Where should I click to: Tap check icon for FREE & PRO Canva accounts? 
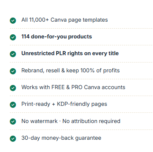(x=13, y=88)
